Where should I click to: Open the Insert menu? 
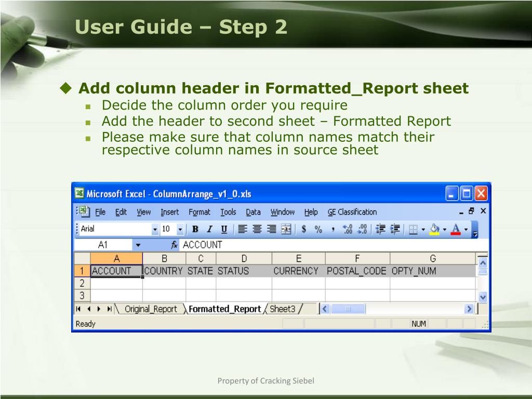[x=170, y=212]
